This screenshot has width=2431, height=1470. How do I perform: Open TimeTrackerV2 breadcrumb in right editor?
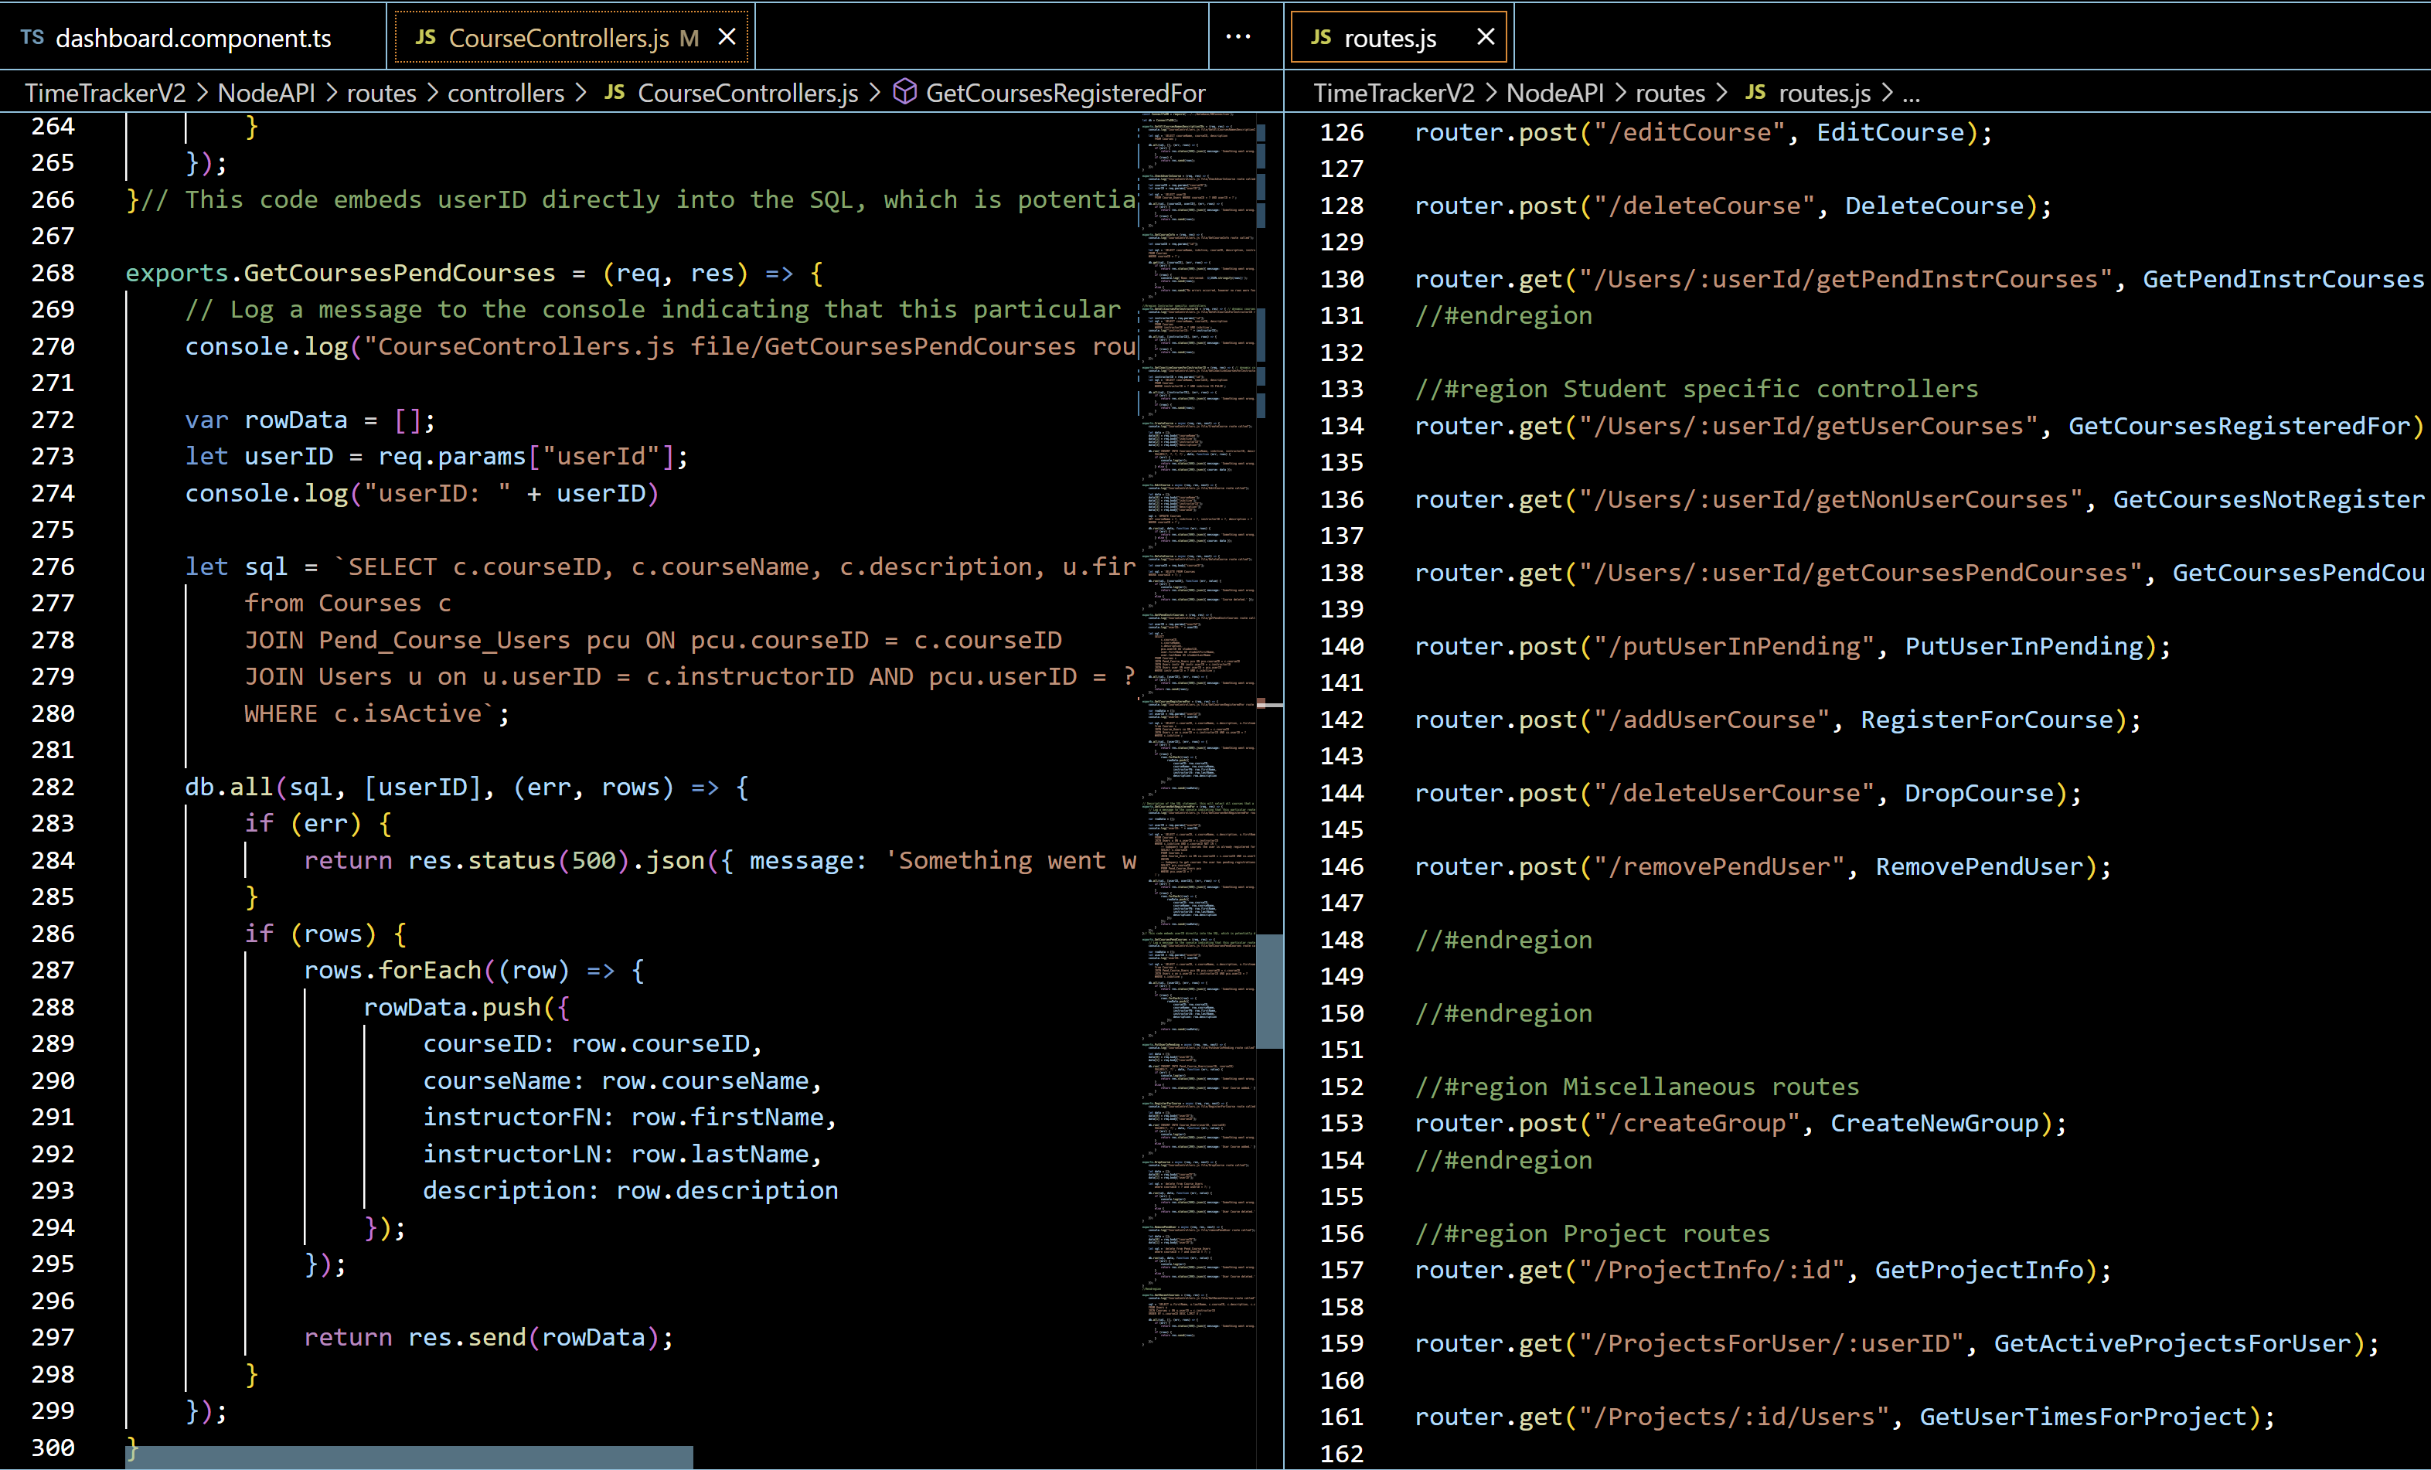coord(1394,93)
